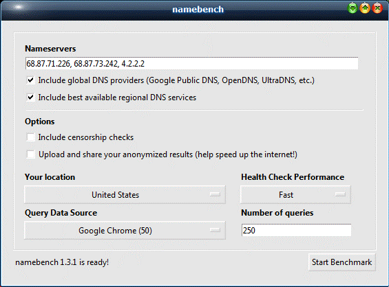Click the Health Check Performance label

tap(293, 177)
